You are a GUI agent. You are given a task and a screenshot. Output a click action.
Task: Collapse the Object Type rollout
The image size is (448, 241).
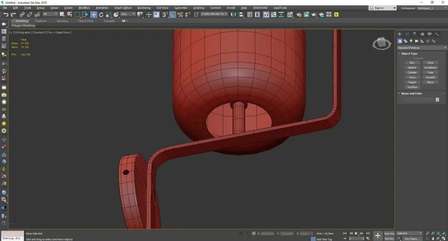409,54
